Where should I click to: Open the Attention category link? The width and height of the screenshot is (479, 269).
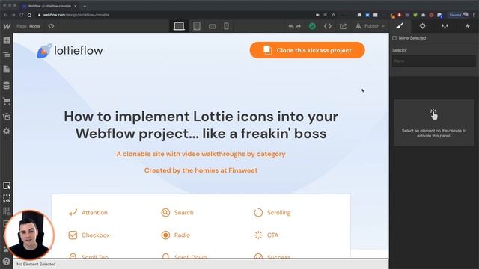point(88,212)
